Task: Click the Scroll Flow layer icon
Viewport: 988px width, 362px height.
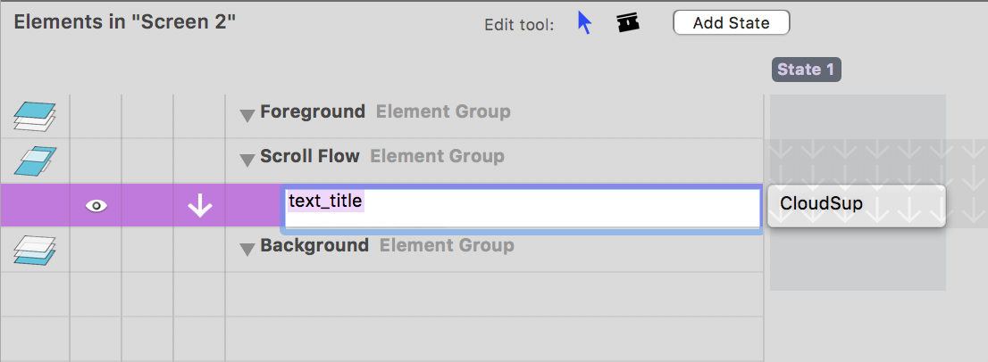Action: click(34, 160)
